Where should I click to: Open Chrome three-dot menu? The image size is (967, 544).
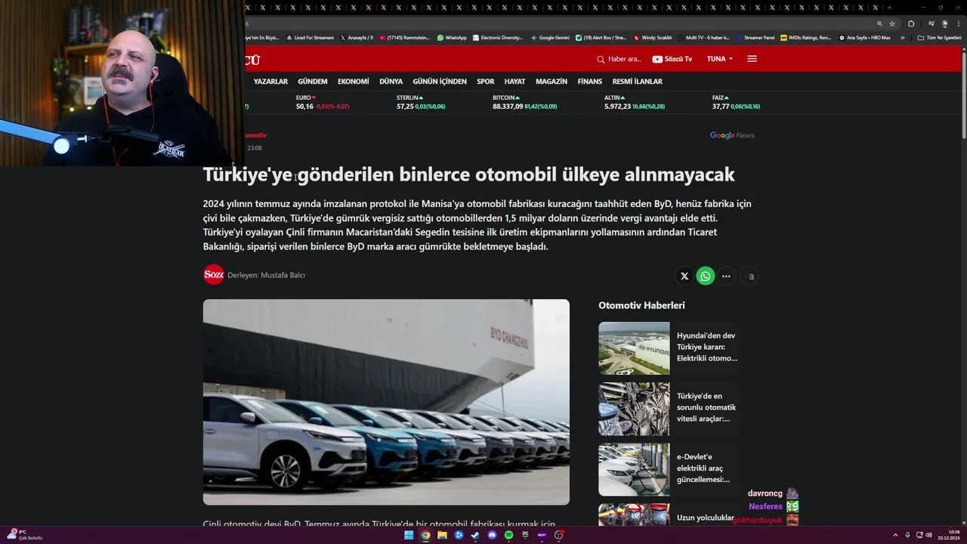(x=959, y=23)
